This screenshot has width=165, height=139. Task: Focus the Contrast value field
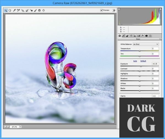coord(155,69)
